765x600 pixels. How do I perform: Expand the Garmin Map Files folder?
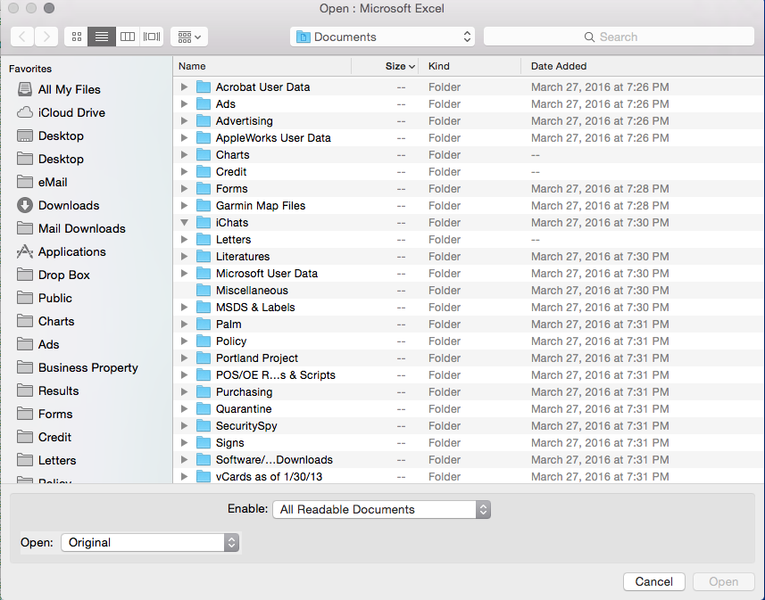pos(184,206)
